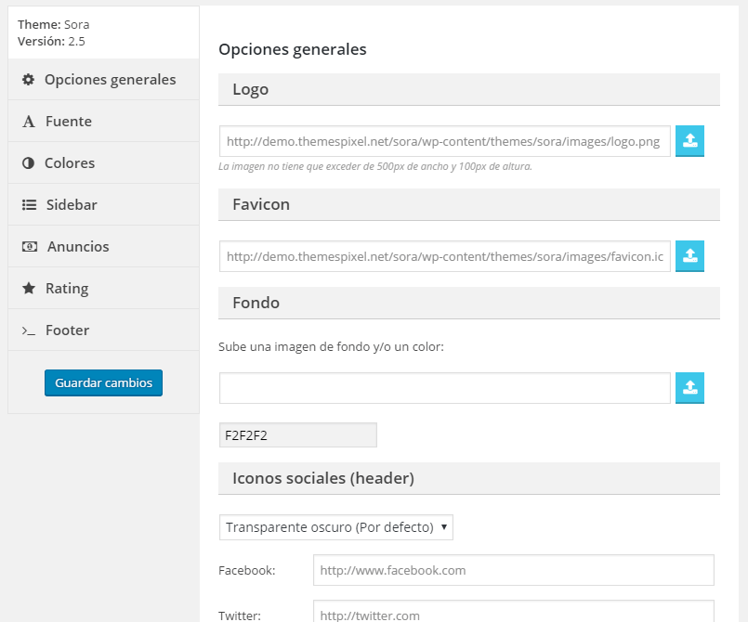Image resolution: width=748 pixels, height=622 pixels.
Task: Click the half-circle contrast icon for Colores
Action: click(x=28, y=163)
